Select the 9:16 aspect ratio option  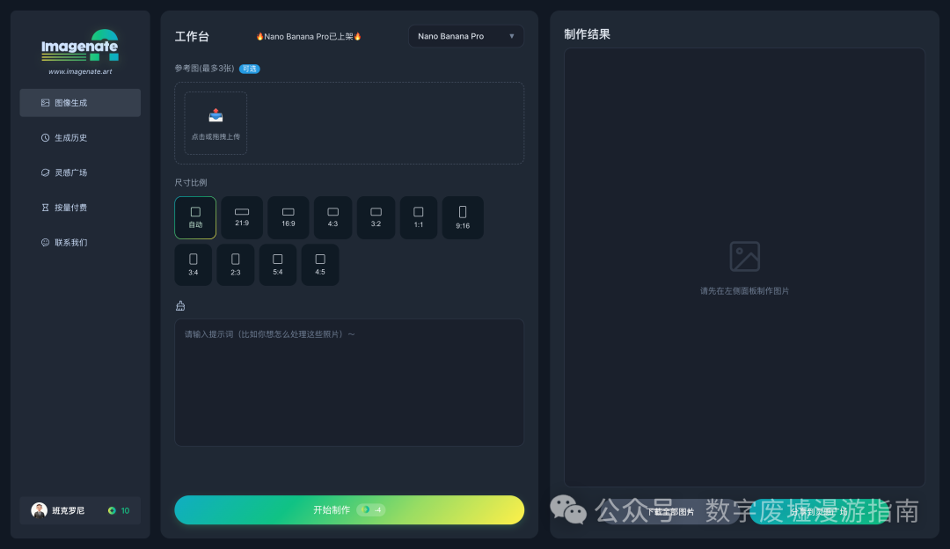(x=463, y=217)
